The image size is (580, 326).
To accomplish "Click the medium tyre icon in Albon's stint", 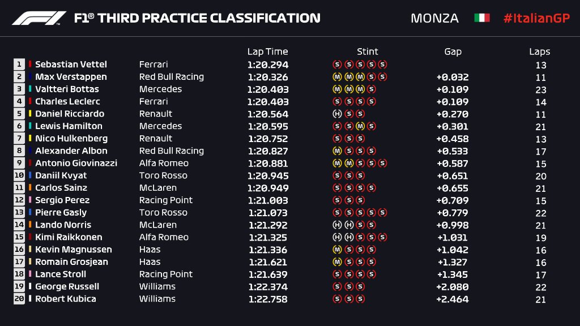I will tap(337, 151).
